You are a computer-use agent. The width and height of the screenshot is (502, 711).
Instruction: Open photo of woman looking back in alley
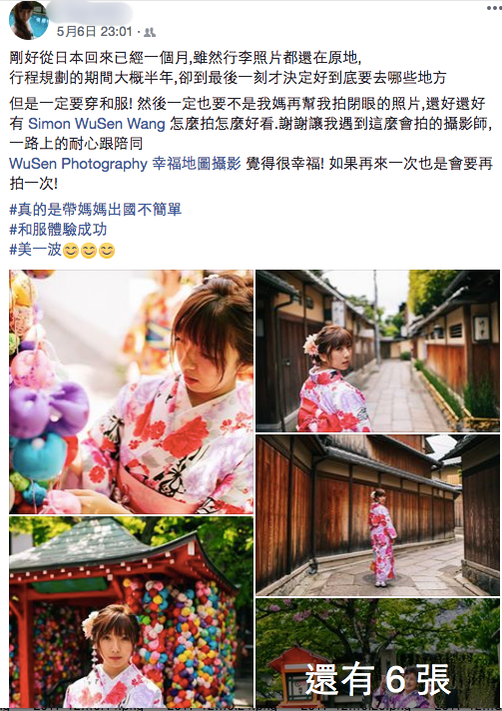pos(378,351)
